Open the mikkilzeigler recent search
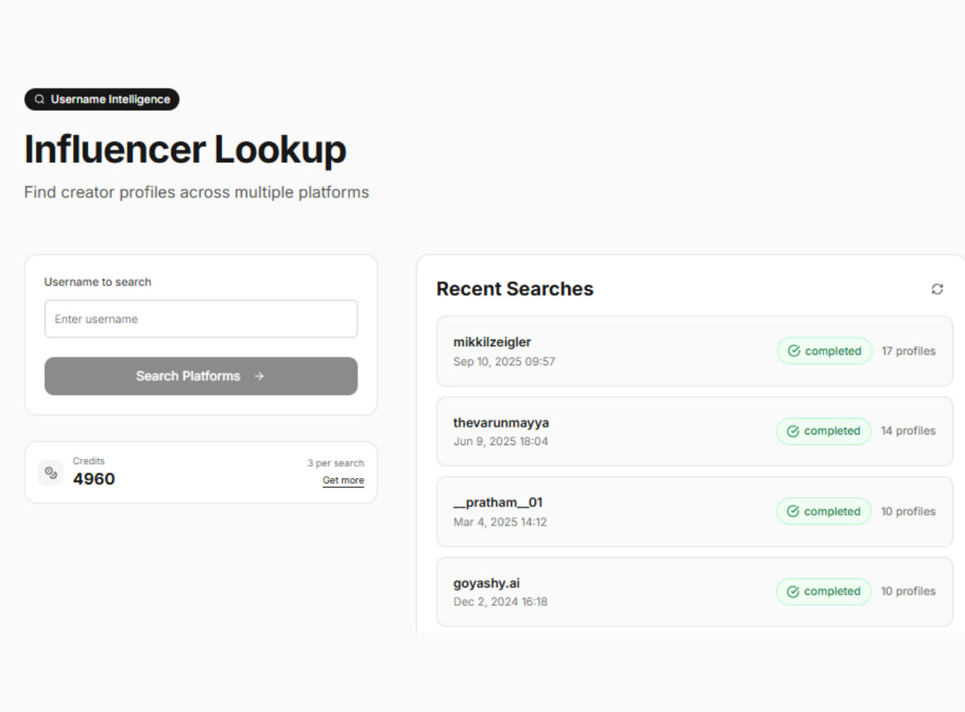The width and height of the screenshot is (965, 712). (x=492, y=342)
